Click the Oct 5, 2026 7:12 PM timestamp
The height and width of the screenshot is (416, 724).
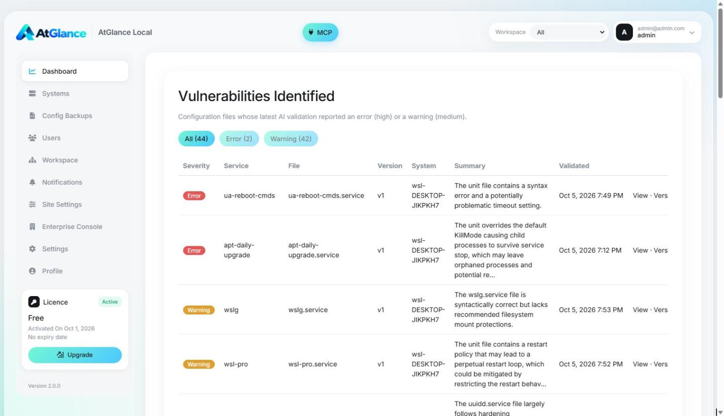pyautogui.click(x=590, y=250)
